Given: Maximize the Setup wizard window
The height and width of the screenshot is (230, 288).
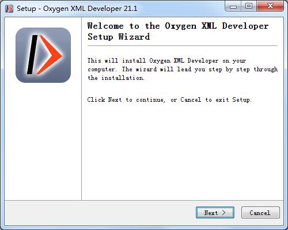Looking at the screenshot, I should point(249,6).
